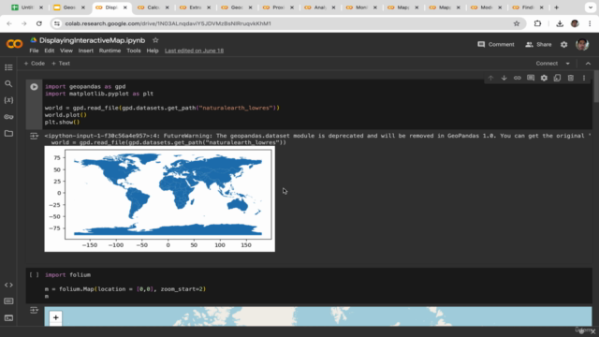
Task: Mirror cell in tab icon
Action: coord(558,78)
